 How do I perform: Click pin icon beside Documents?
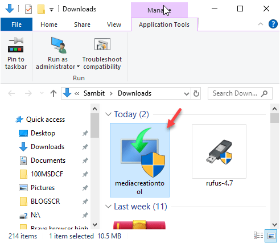click(x=85, y=160)
